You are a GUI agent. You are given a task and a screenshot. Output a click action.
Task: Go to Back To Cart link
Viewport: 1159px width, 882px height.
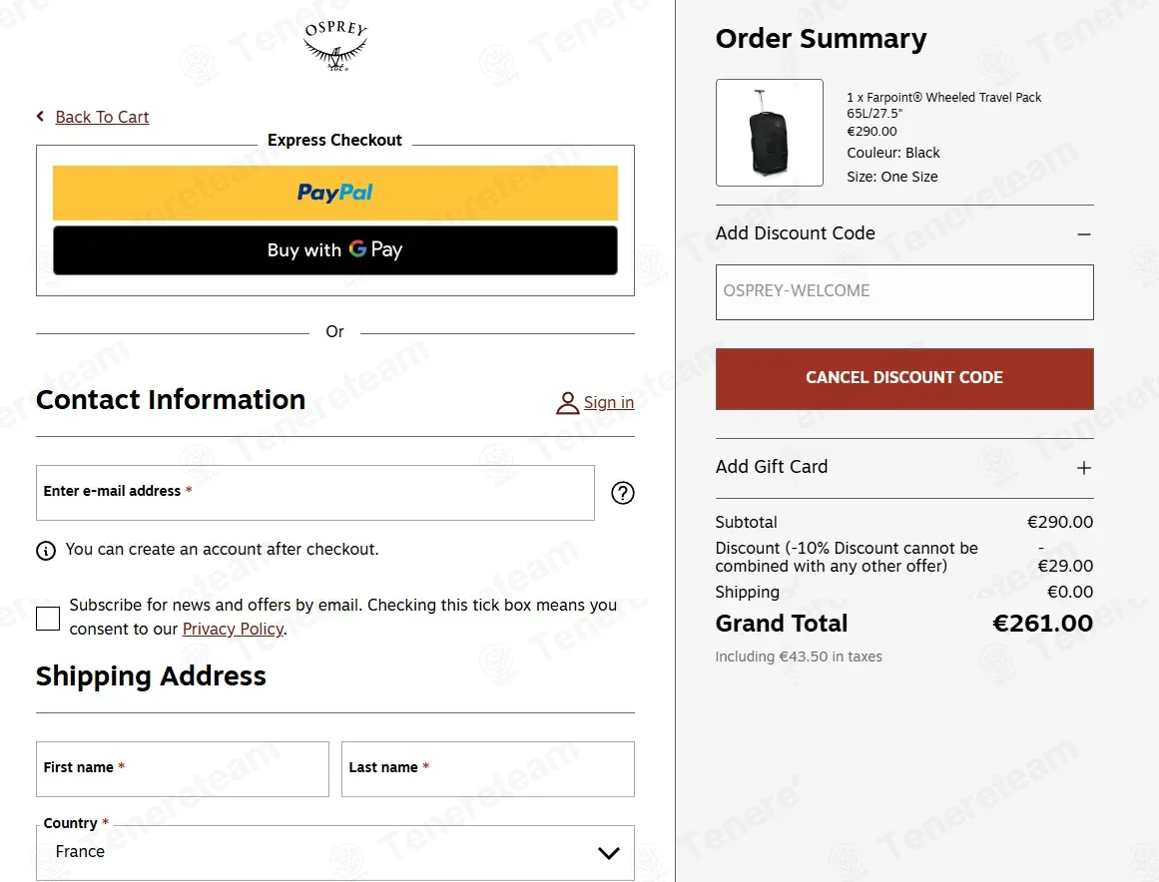pos(102,117)
